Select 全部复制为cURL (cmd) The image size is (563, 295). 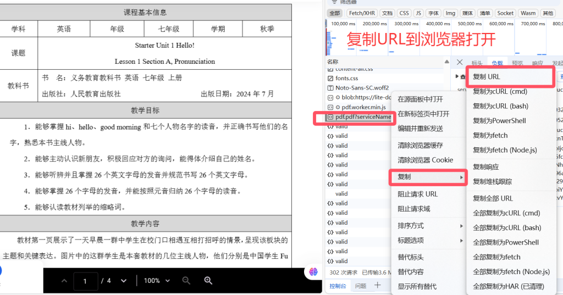click(511, 213)
